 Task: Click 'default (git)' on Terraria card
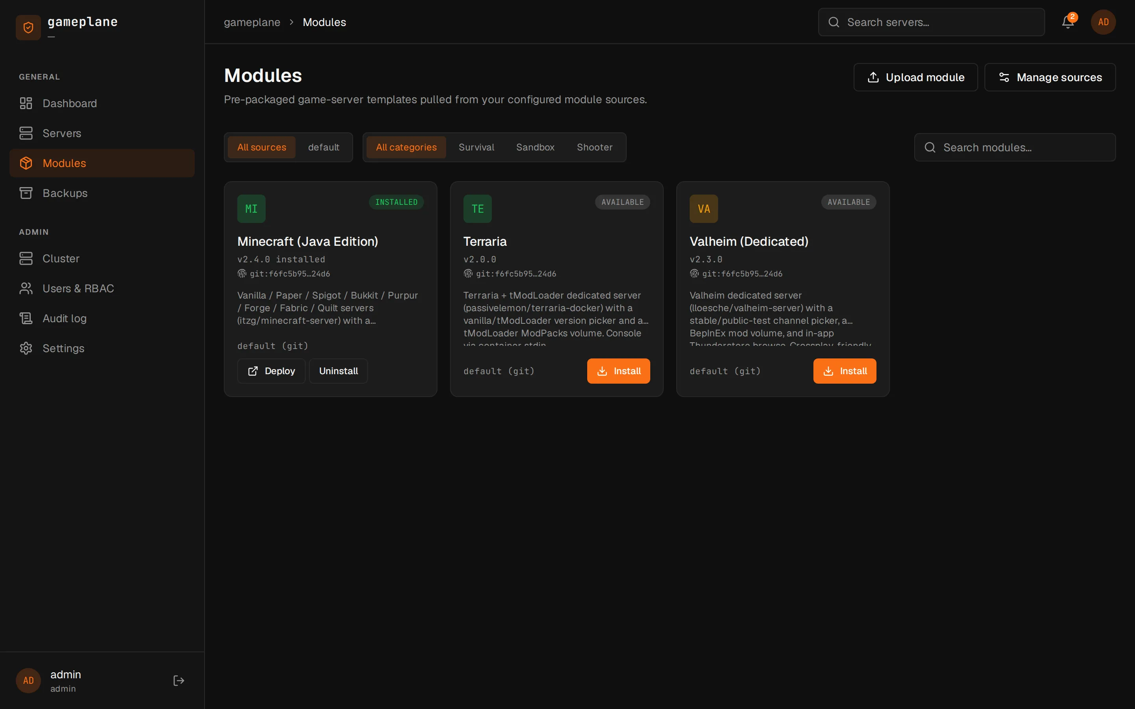point(499,371)
